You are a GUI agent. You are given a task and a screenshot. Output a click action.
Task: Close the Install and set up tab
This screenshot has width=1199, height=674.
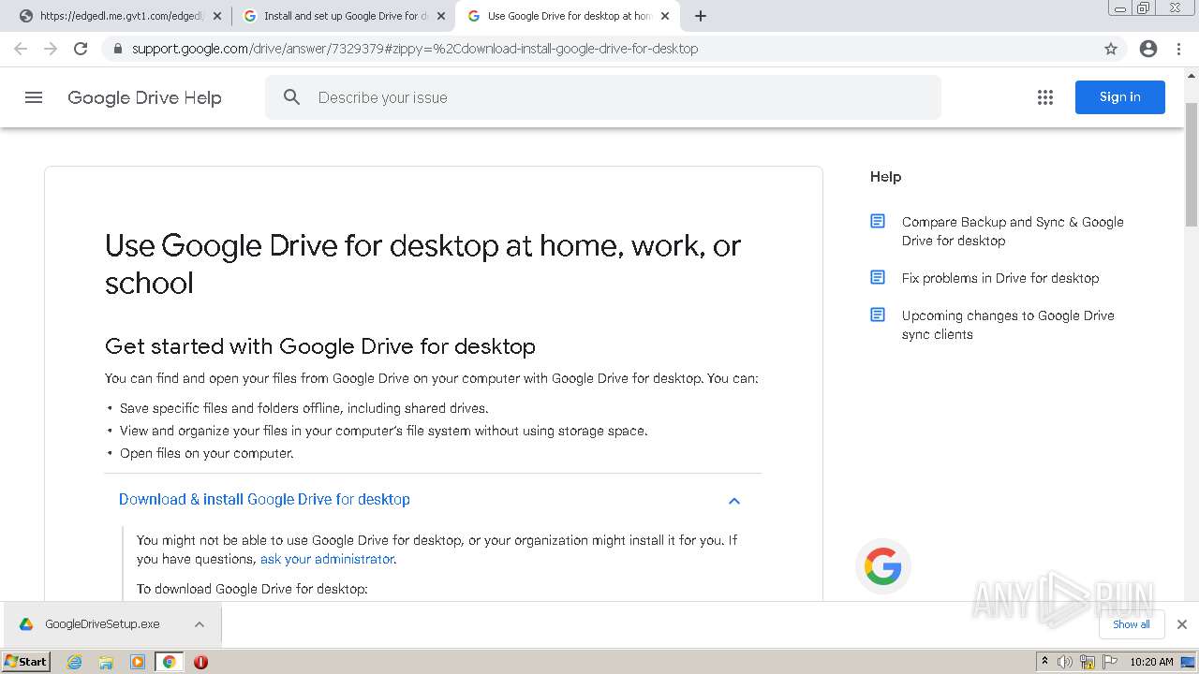441,16
